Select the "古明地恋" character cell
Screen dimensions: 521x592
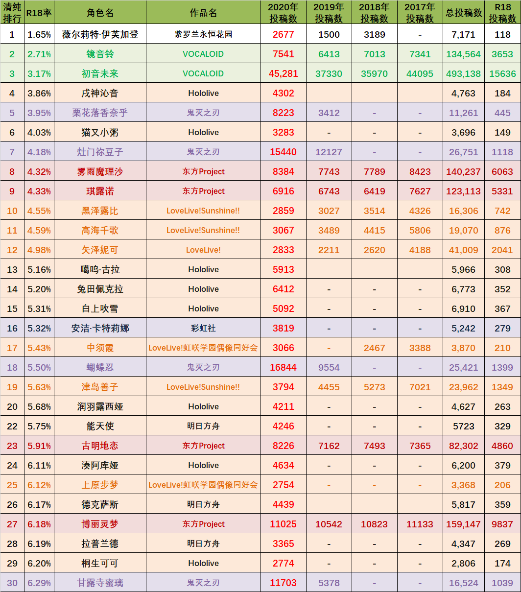100,446
